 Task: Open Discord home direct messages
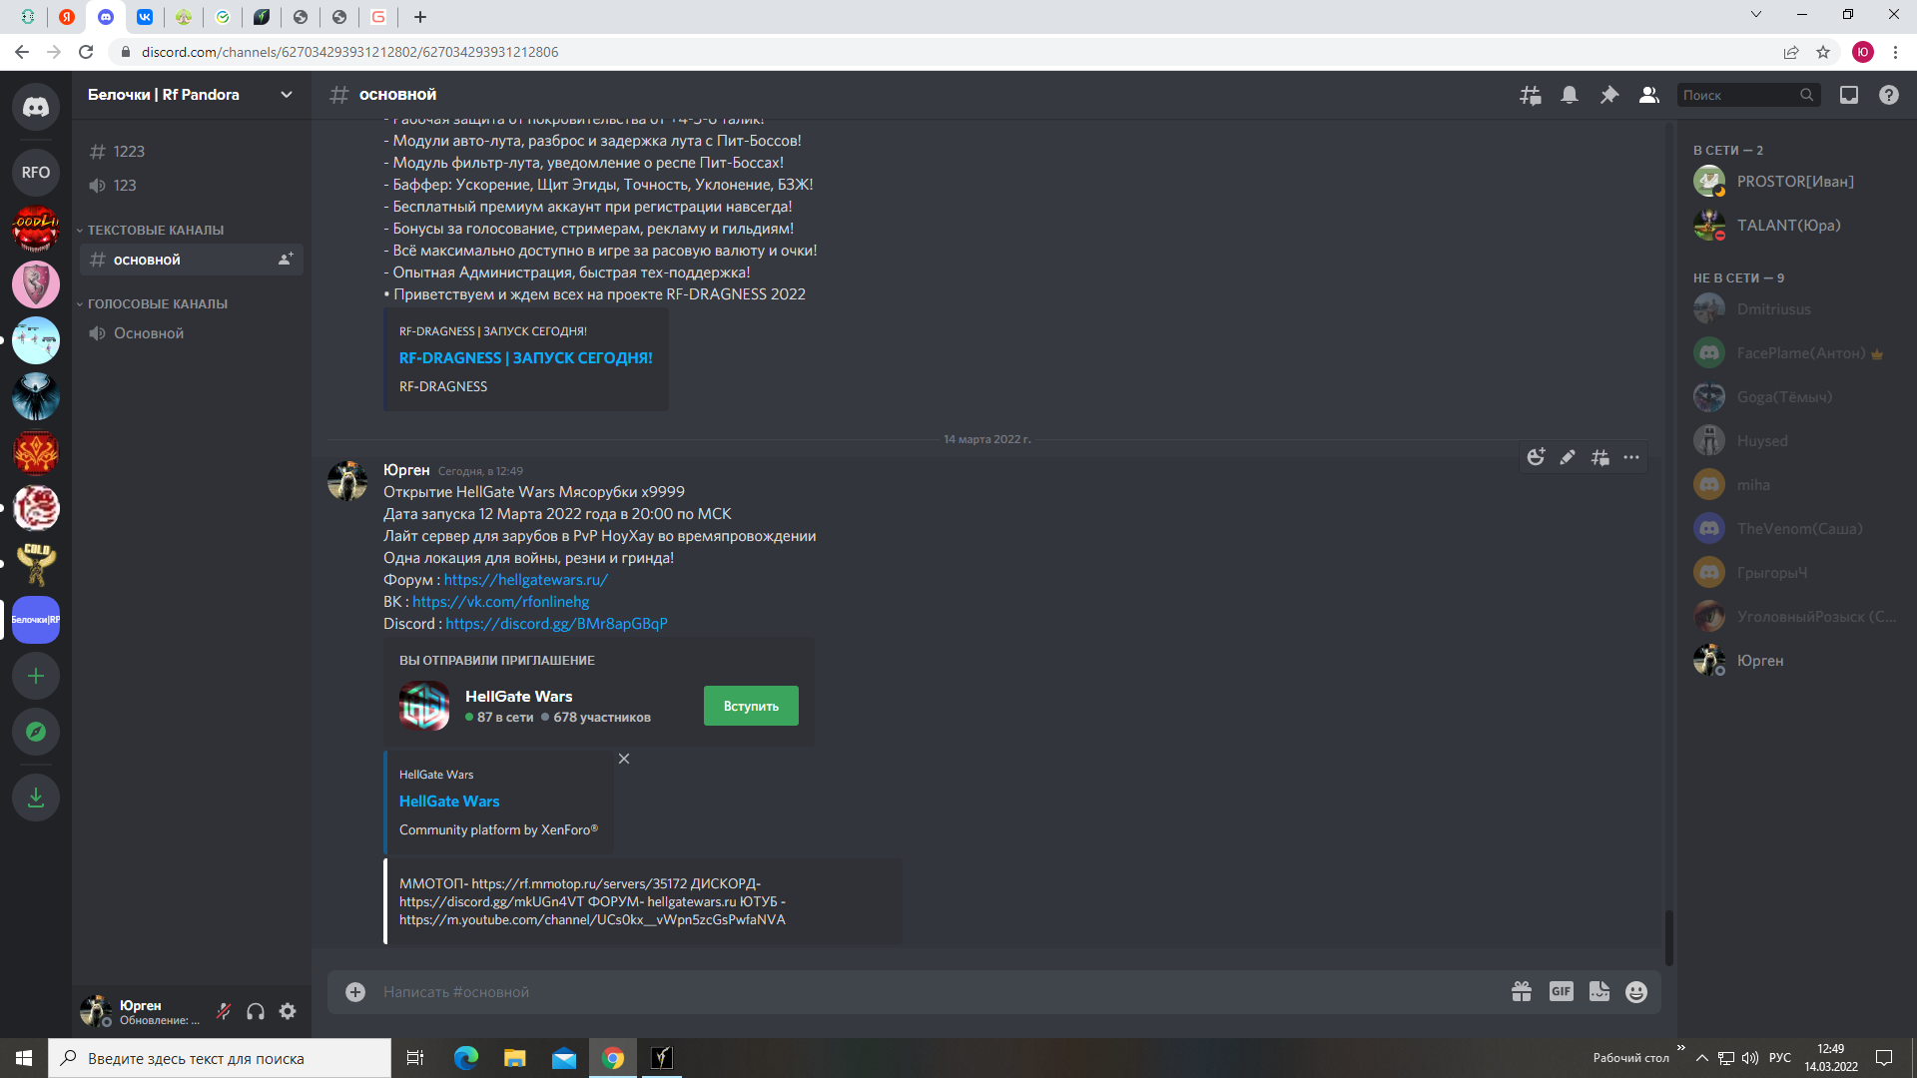36,107
